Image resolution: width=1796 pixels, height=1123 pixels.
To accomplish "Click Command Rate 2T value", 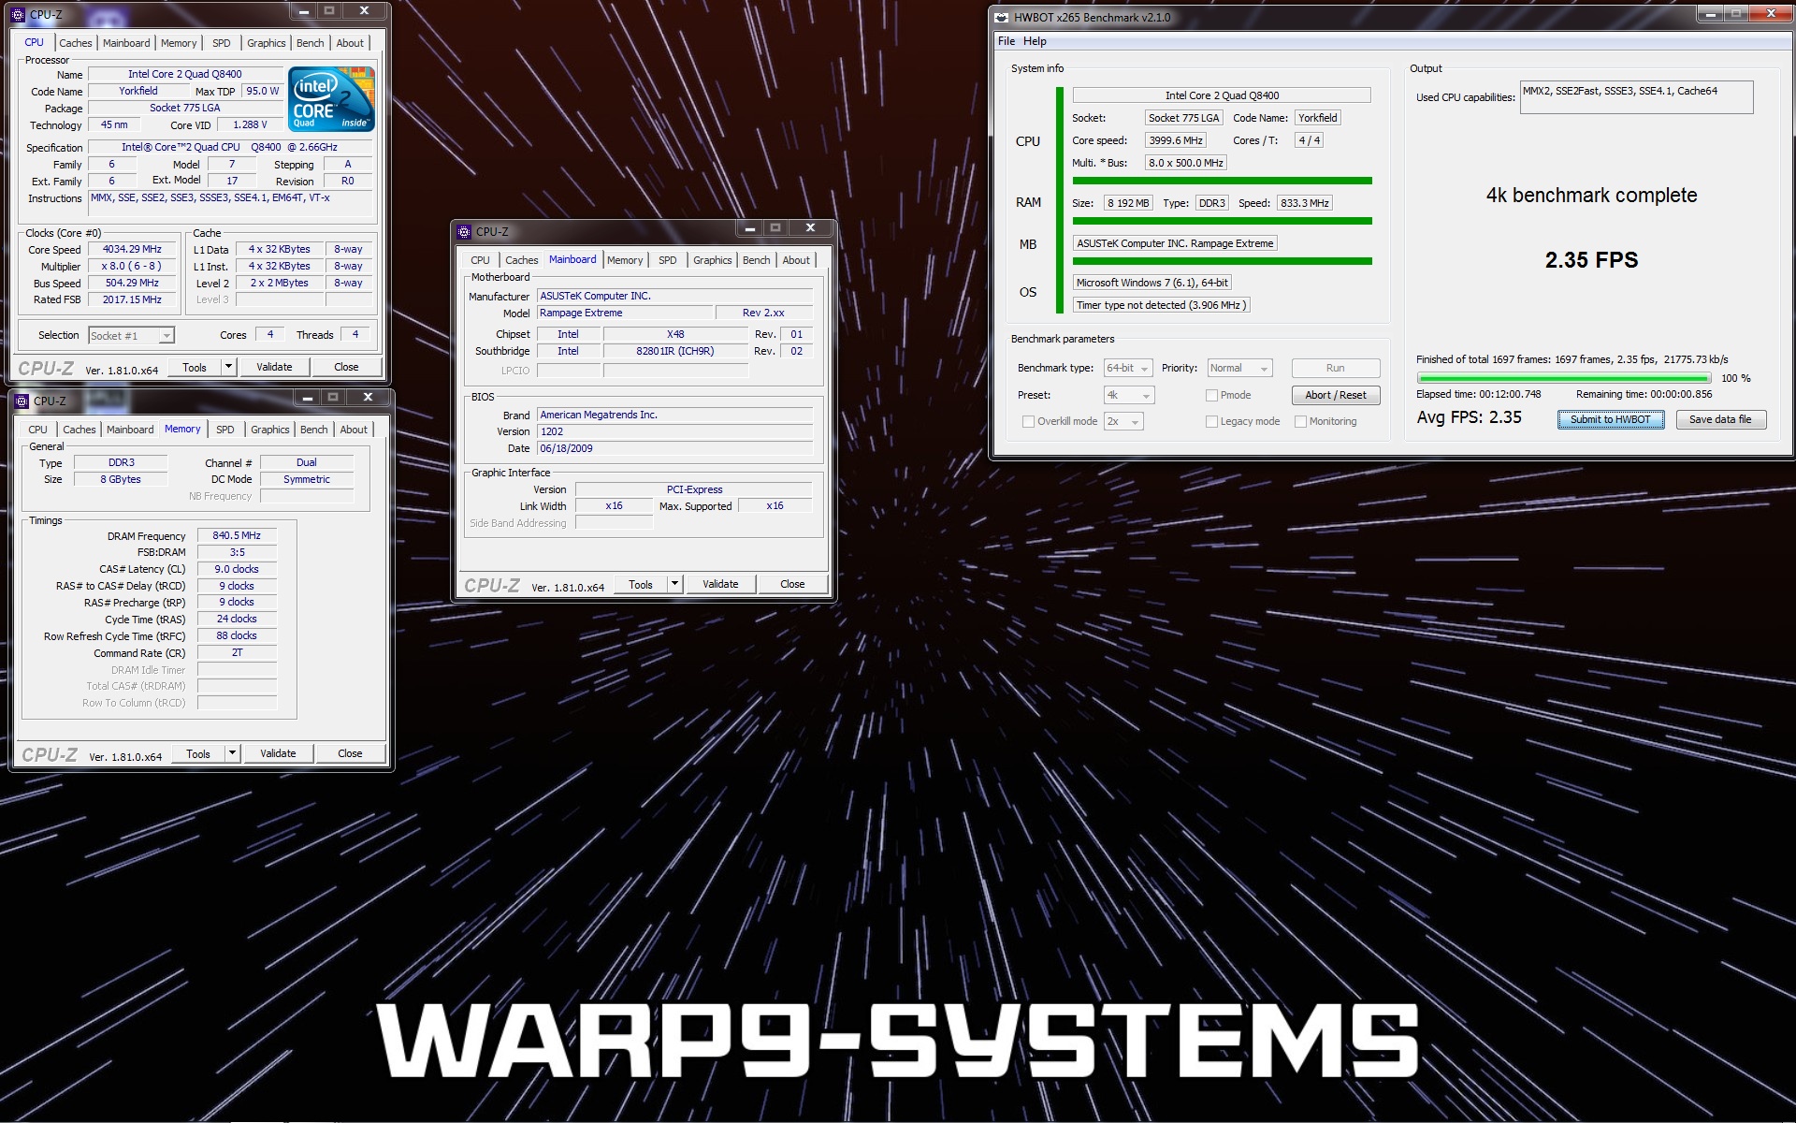I will pyautogui.click(x=237, y=652).
